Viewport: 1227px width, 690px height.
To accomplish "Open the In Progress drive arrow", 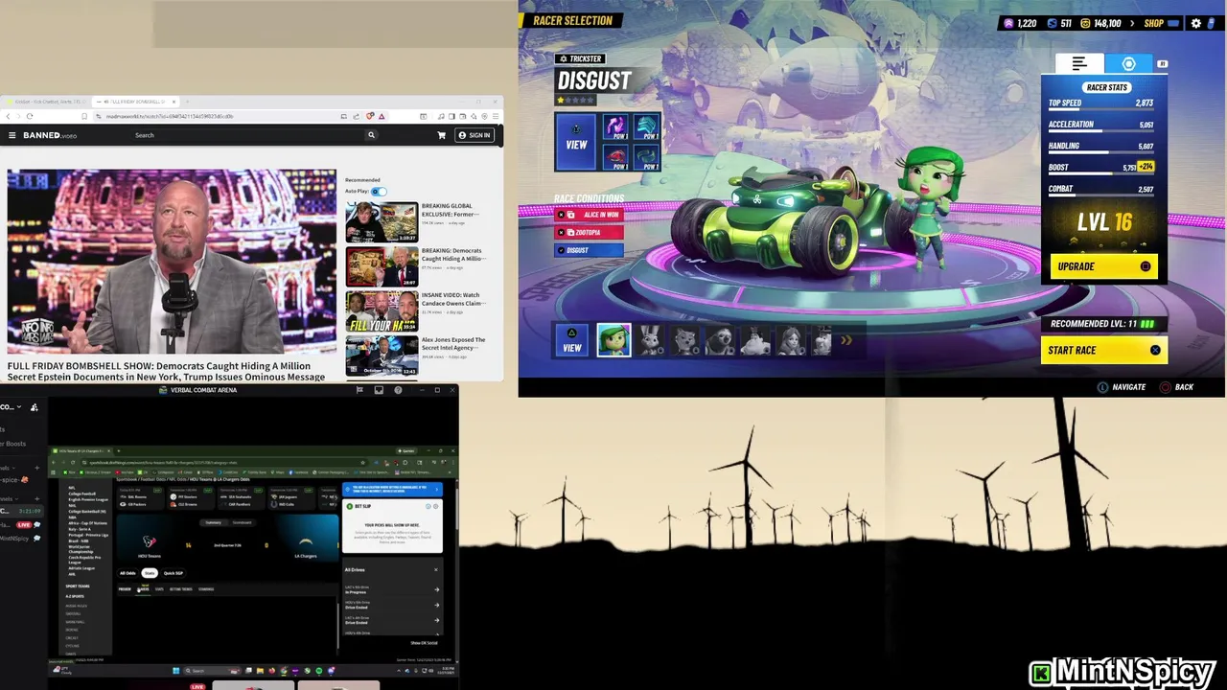I will (437, 590).
